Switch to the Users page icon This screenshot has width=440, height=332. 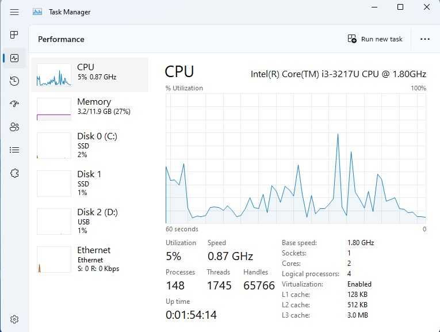(x=14, y=127)
